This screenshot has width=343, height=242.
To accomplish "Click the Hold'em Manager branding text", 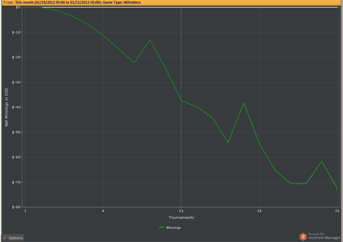I will 324,237.
